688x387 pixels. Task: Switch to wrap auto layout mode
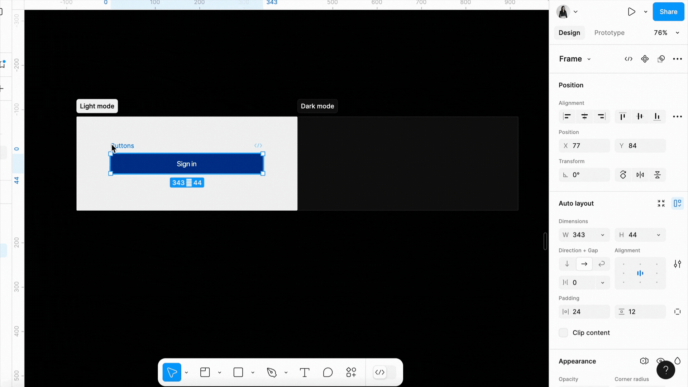[x=602, y=264]
